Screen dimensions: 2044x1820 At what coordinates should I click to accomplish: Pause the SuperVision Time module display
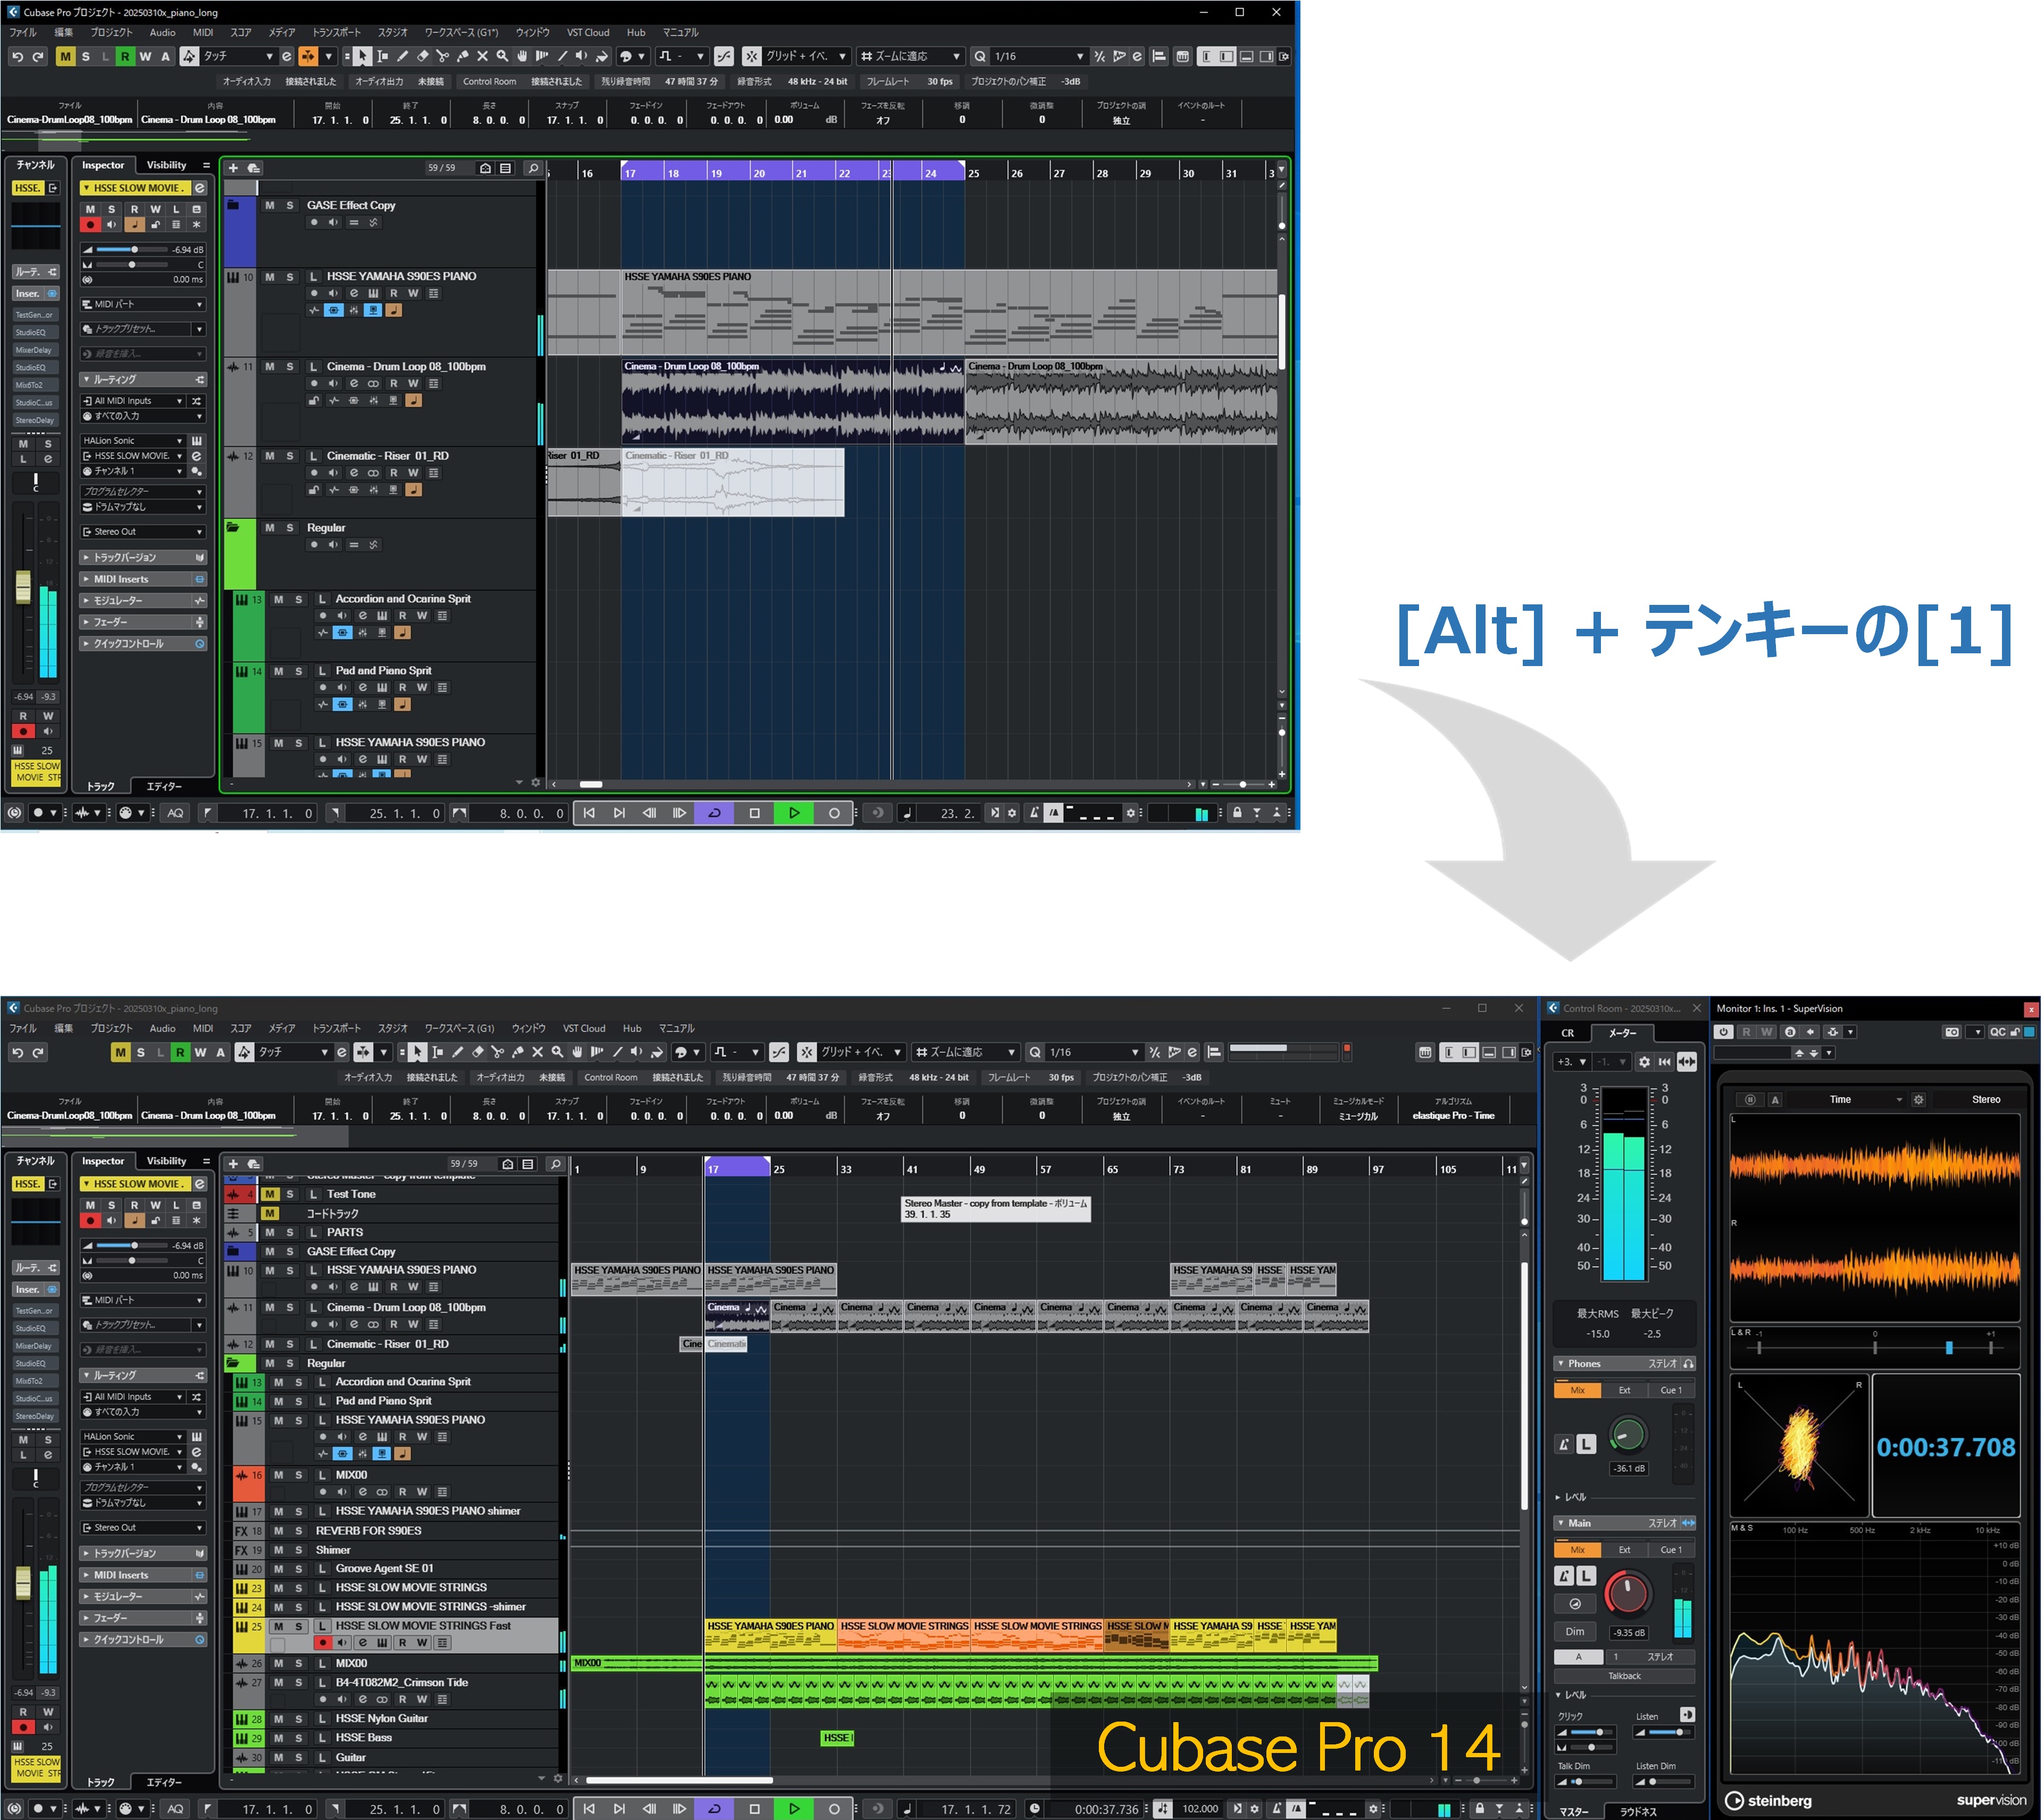pos(1751,1100)
